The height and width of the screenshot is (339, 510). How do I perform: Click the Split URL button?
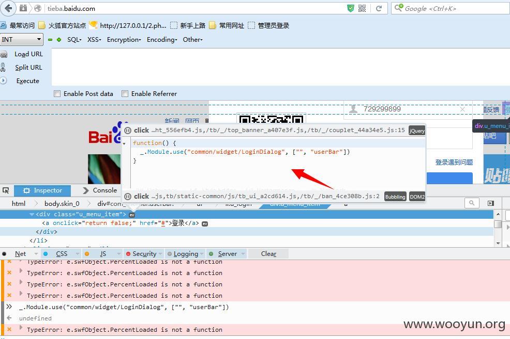coord(28,68)
